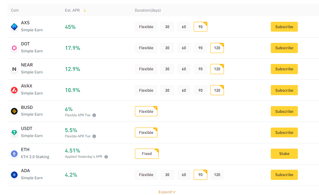Subscribe to NEAR Simple Earn
The image size is (319, 195).
284,69
